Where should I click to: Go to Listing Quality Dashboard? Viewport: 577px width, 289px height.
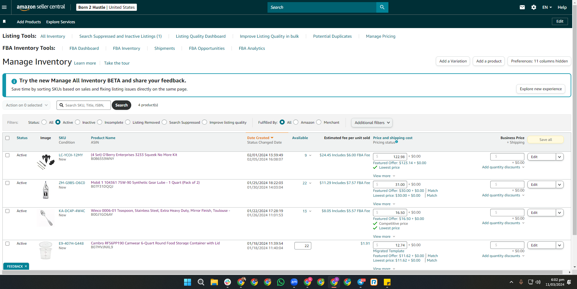(x=201, y=36)
